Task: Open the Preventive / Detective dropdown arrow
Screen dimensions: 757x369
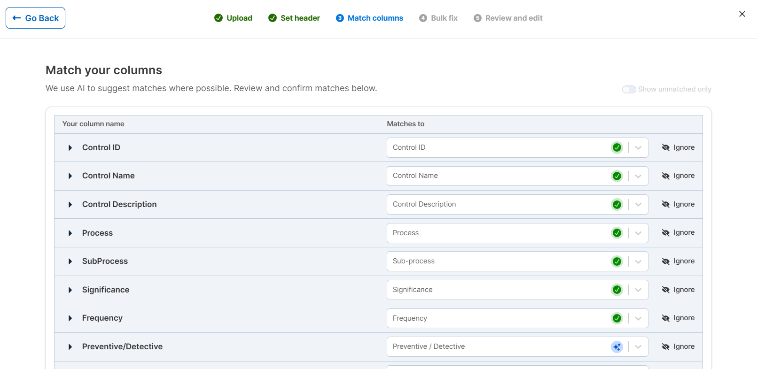Action: tap(638, 346)
